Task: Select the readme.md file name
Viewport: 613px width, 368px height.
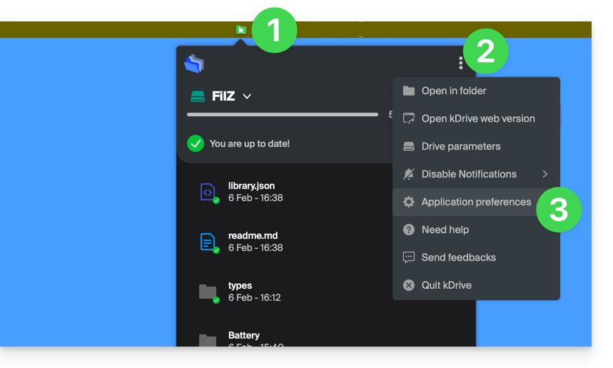Action: coord(253,235)
